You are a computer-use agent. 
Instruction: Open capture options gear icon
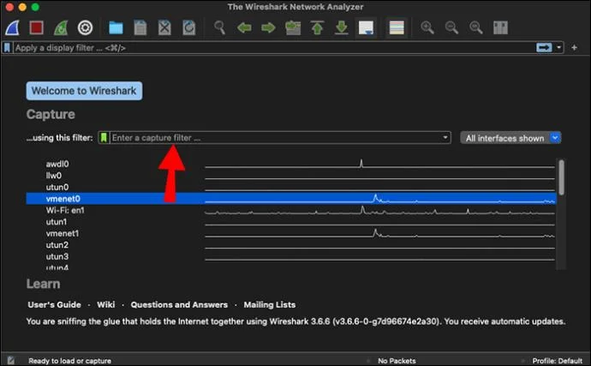[85, 28]
